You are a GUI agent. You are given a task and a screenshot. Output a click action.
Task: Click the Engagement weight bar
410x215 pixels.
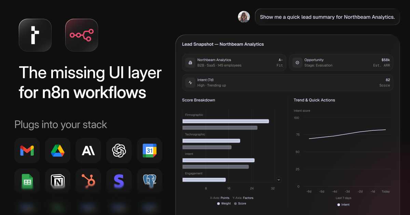tap(204, 180)
